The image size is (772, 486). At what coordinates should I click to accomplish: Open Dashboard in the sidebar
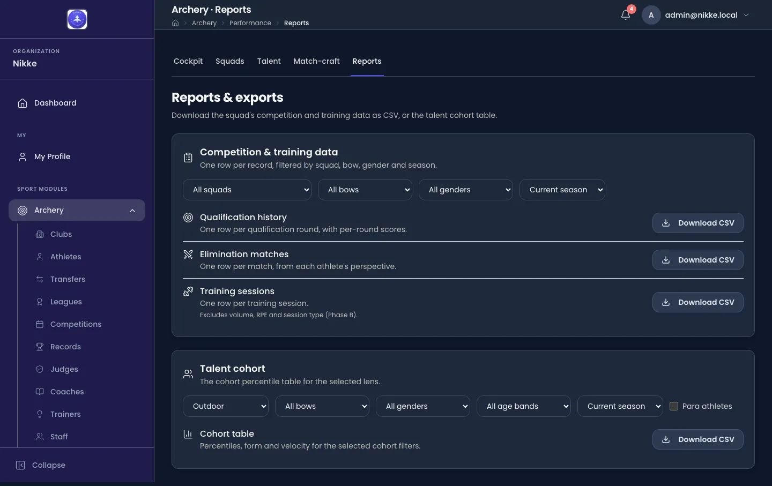tap(77, 103)
